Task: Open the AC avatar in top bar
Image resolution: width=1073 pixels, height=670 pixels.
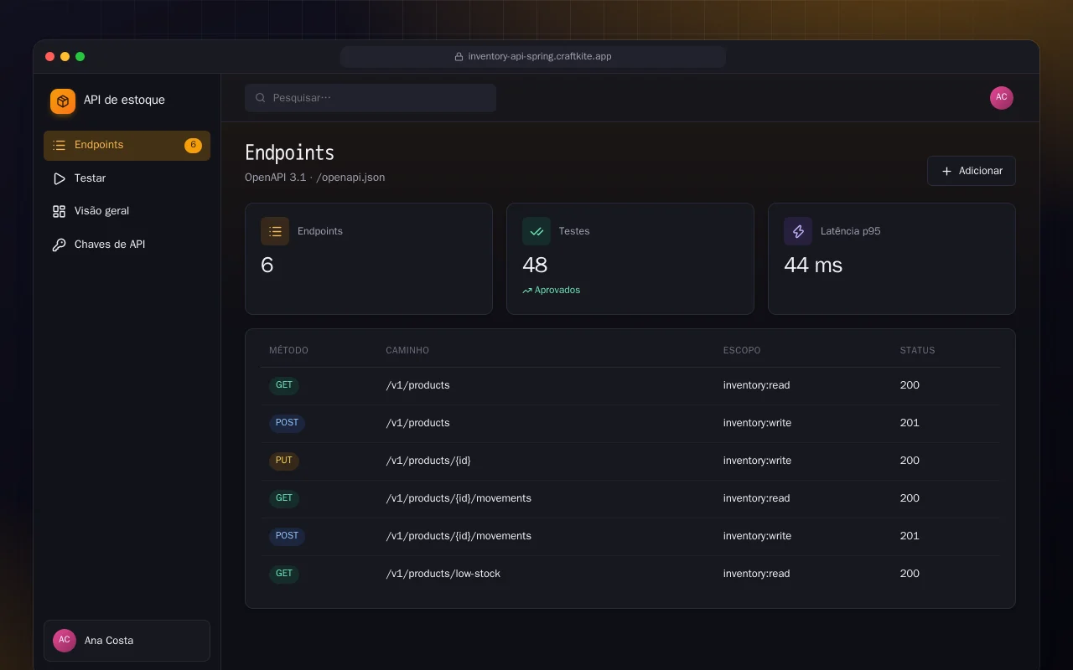Action: tap(1002, 98)
